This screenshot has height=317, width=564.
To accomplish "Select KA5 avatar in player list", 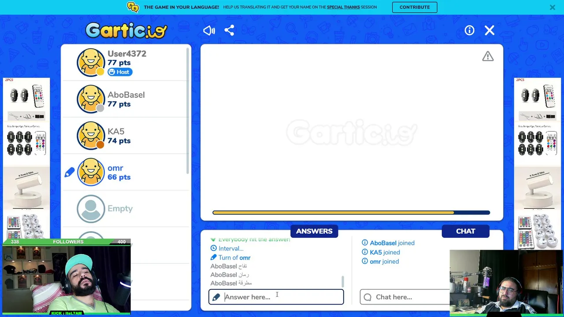I will click(91, 136).
